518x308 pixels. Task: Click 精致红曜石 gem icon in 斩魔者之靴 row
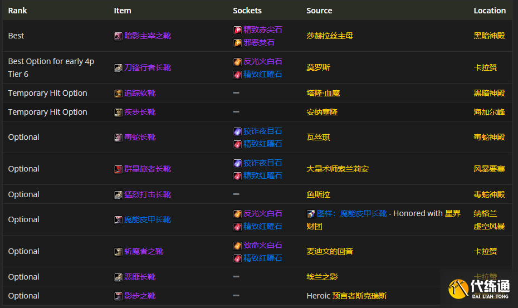coord(237,258)
